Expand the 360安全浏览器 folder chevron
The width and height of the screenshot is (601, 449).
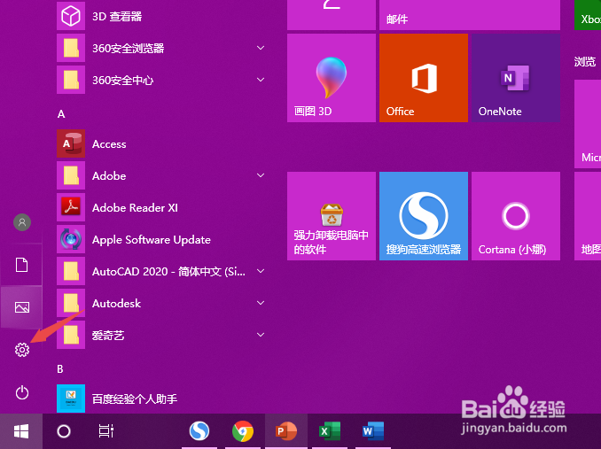261,48
